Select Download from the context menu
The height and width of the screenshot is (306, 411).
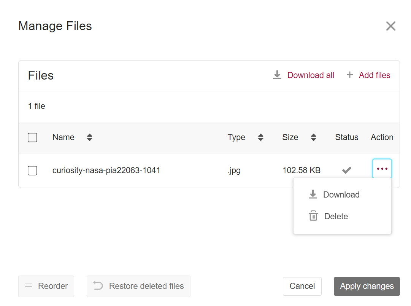341,194
